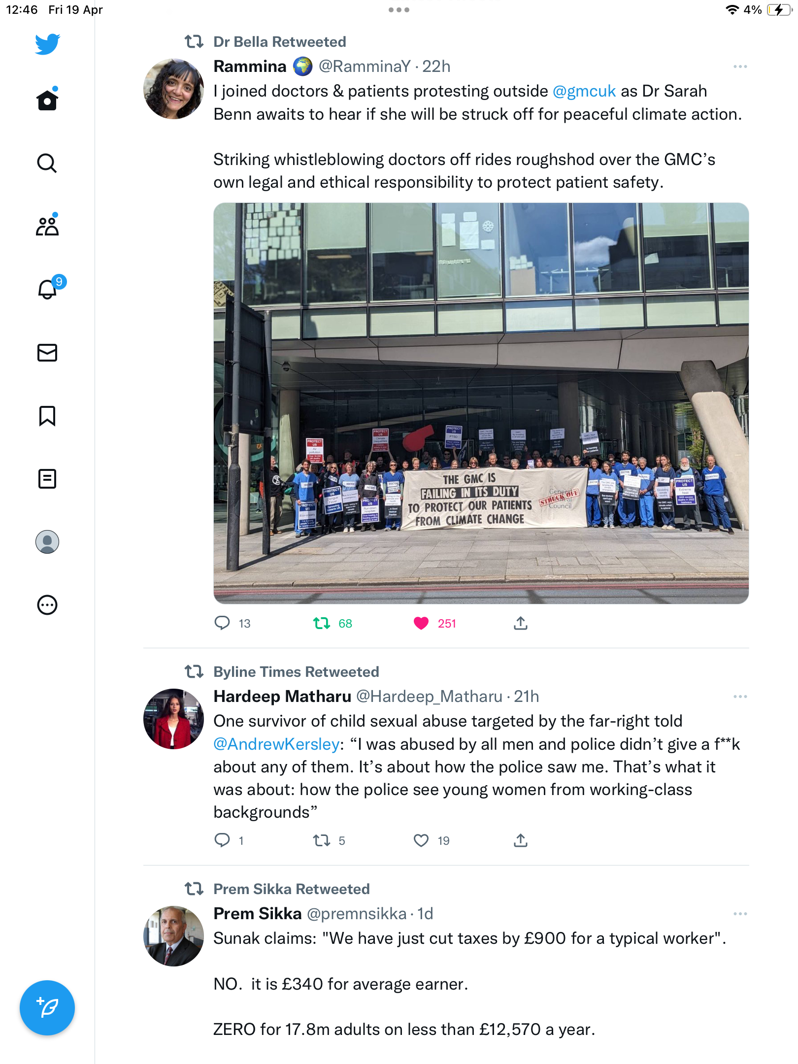Tap the compose new tweet button

click(x=47, y=1008)
